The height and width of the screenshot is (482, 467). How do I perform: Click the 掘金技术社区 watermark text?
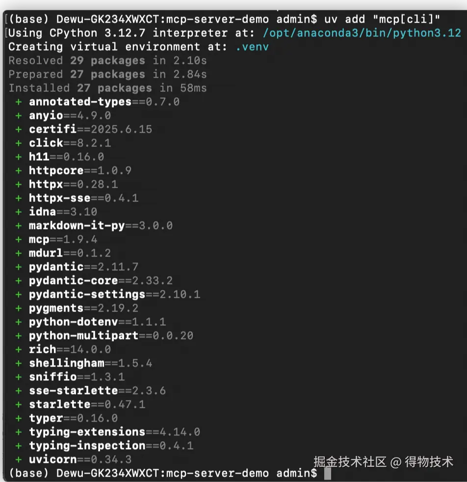pyautogui.click(x=350, y=462)
